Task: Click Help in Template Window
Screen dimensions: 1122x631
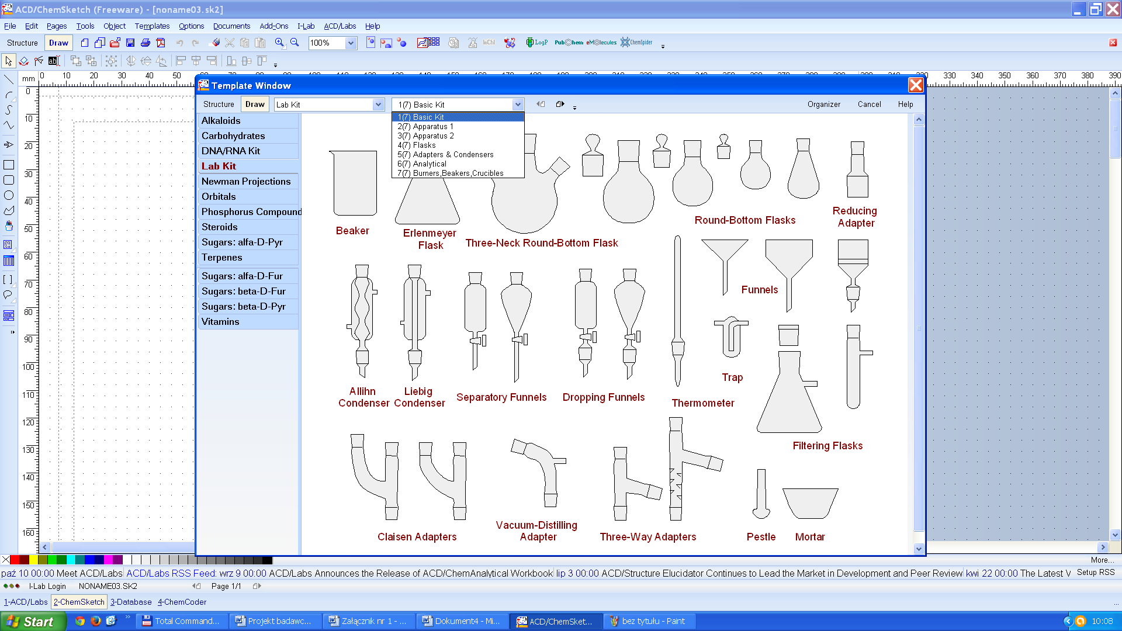Action: click(905, 104)
